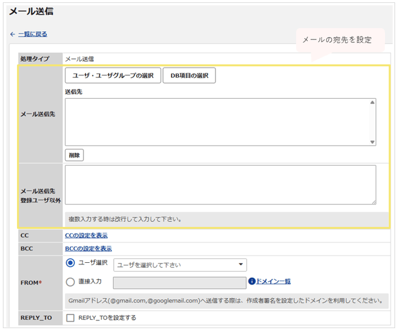
Task: Click the back arrow icon beside 一覧に戻る
Action: coord(12,34)
